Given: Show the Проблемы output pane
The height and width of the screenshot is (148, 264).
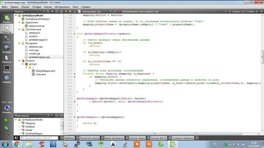Looking at the screenshot, I should [68, 138].
